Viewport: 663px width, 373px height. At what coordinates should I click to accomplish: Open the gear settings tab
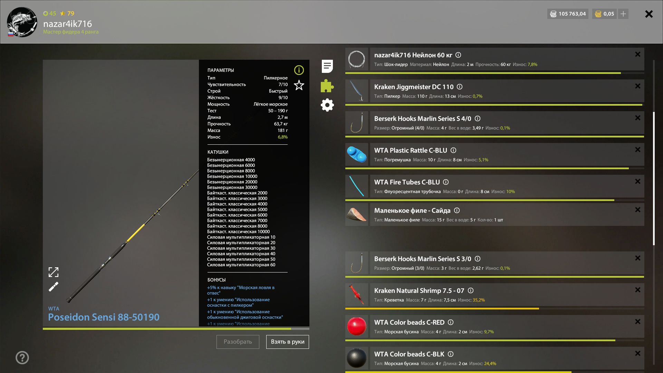click(x=327, y=105)
